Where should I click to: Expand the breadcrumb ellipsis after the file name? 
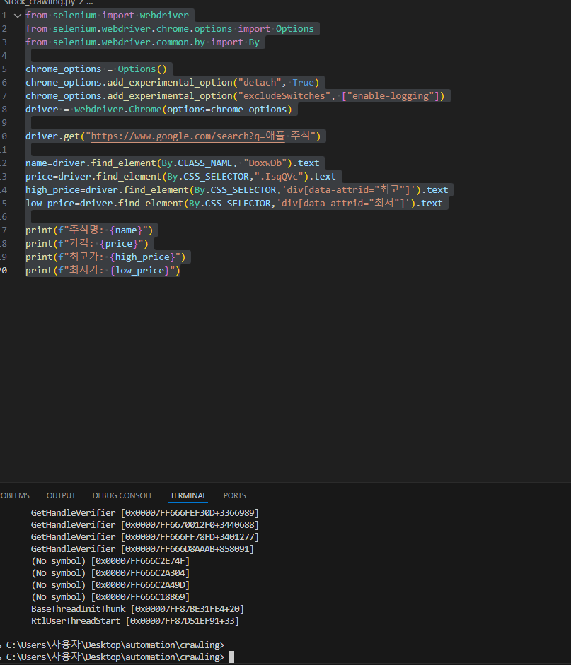point(90,3)
